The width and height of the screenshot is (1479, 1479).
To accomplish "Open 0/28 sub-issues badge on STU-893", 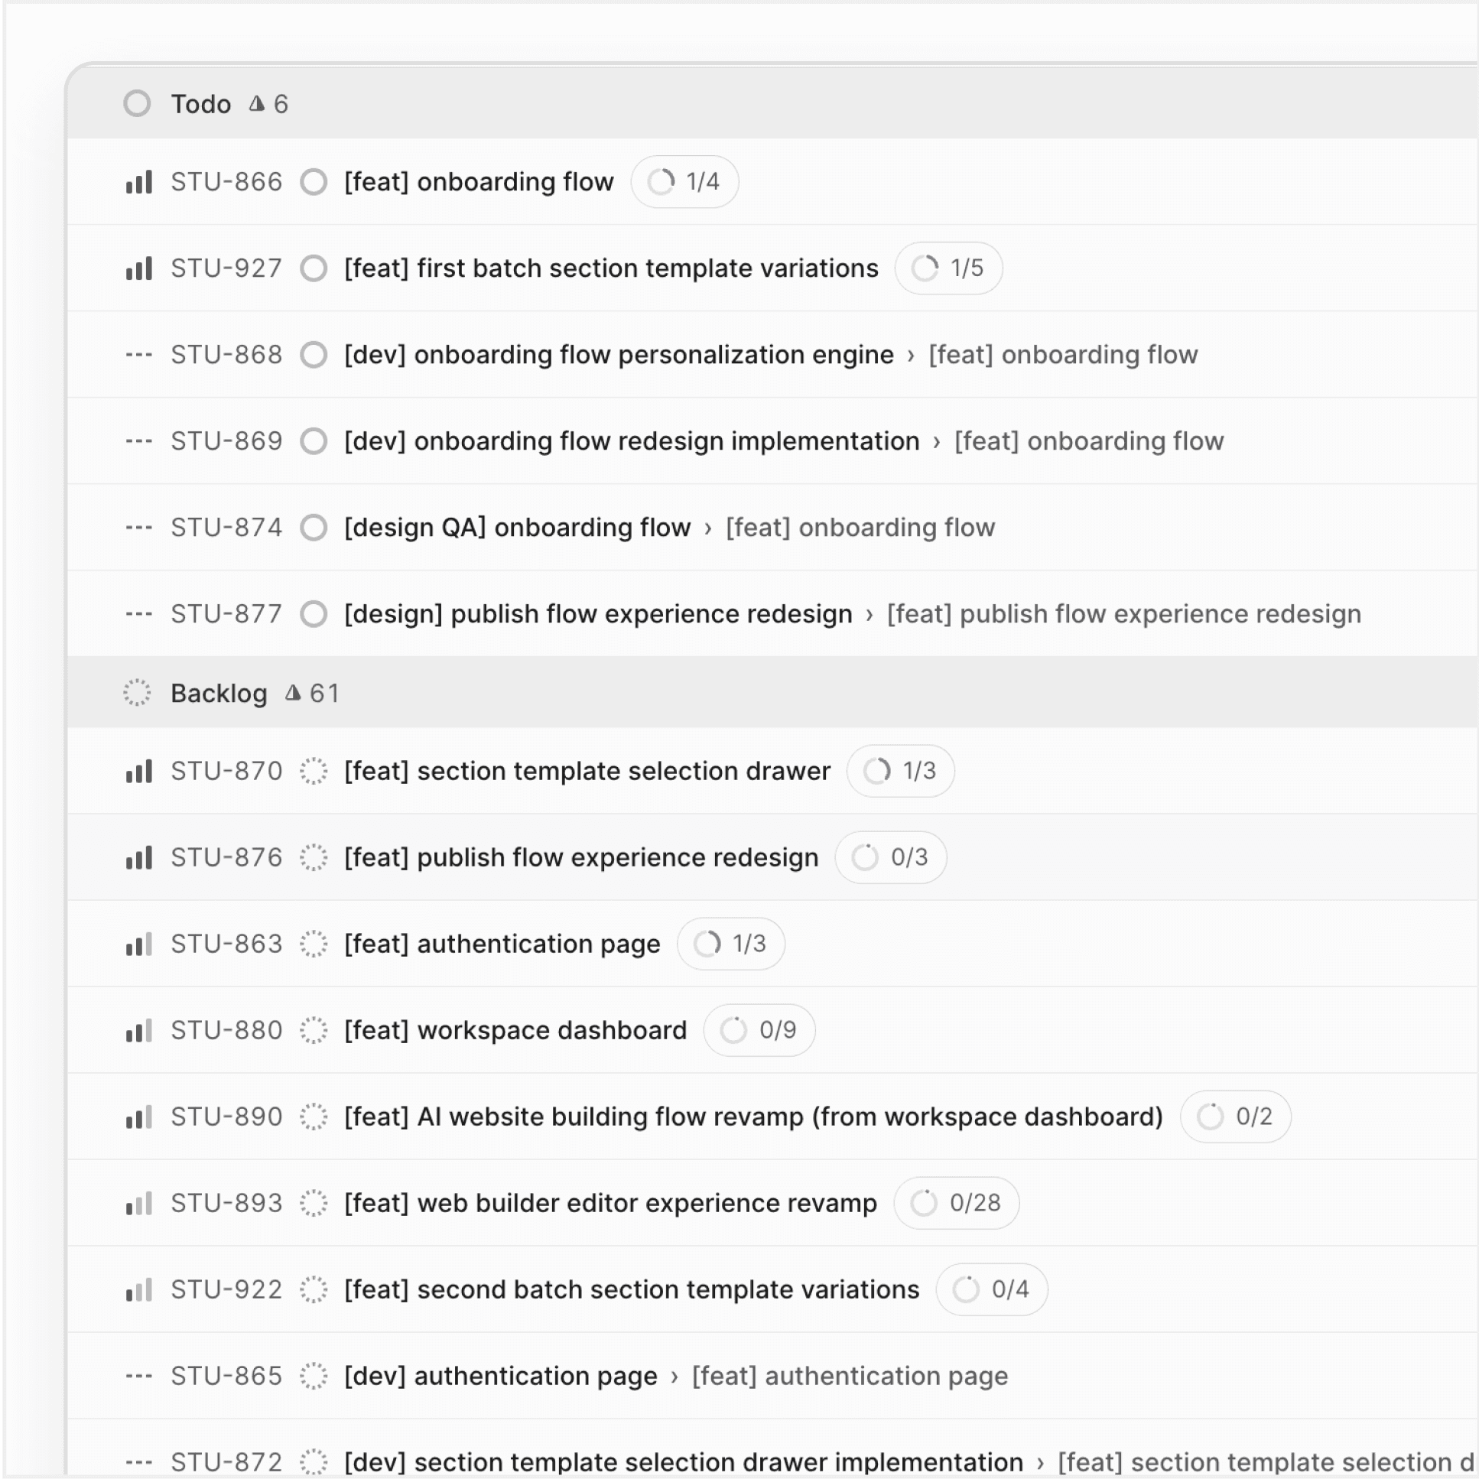I will [956, 1204].
